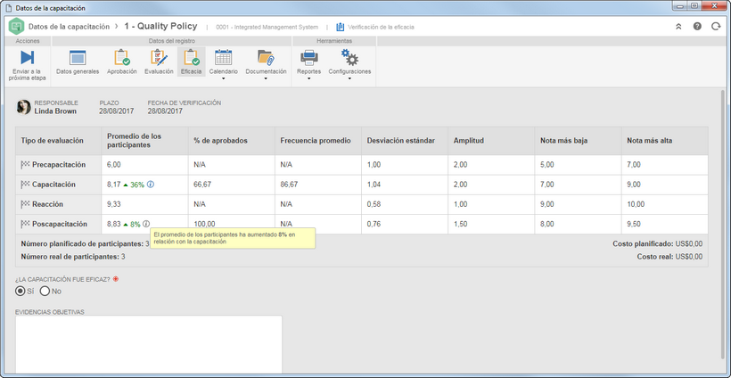
Task: Click info icon beside Poscapacitación 8%
Action: [x=146, y=224]
